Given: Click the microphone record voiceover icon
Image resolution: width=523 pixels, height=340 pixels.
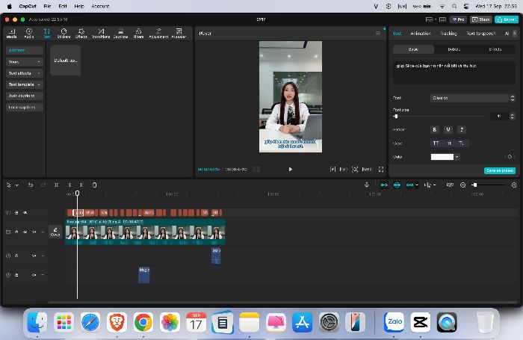Looking at the screenshot, I should click(367, 185).
